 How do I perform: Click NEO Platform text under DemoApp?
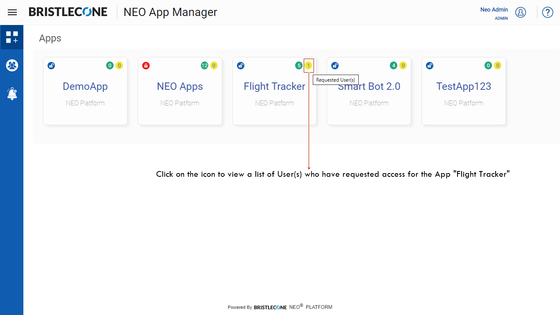click(x=85, y=103)
